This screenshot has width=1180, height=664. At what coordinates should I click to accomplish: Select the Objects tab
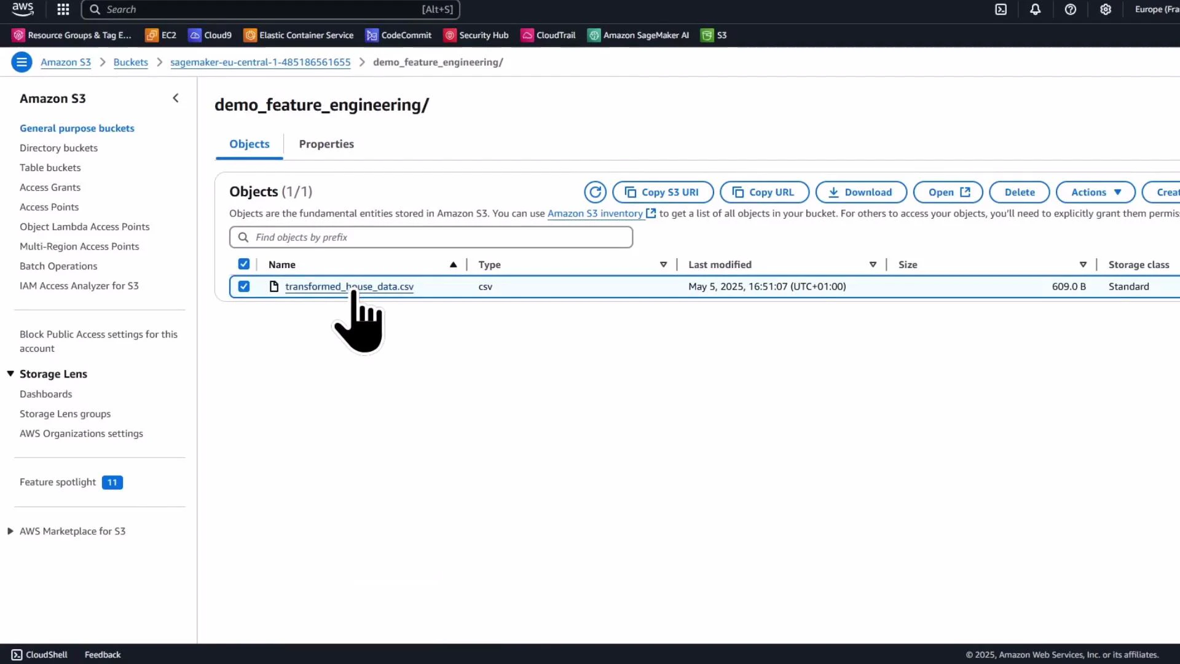(249, 144)
